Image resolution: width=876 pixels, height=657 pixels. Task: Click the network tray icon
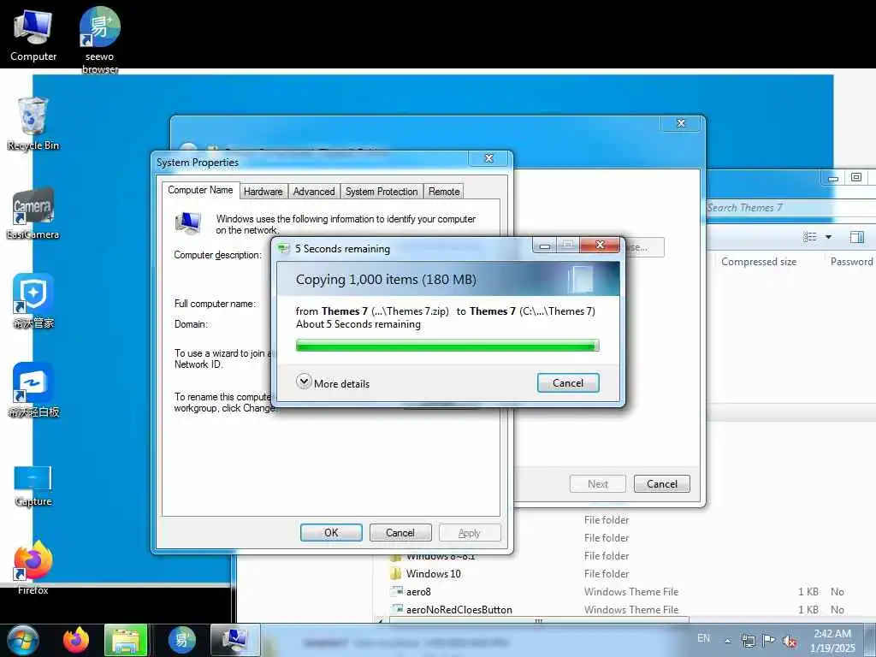tap(748, 641)
